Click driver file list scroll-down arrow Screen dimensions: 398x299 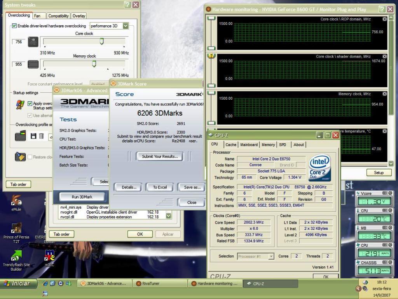pos(169,216)
